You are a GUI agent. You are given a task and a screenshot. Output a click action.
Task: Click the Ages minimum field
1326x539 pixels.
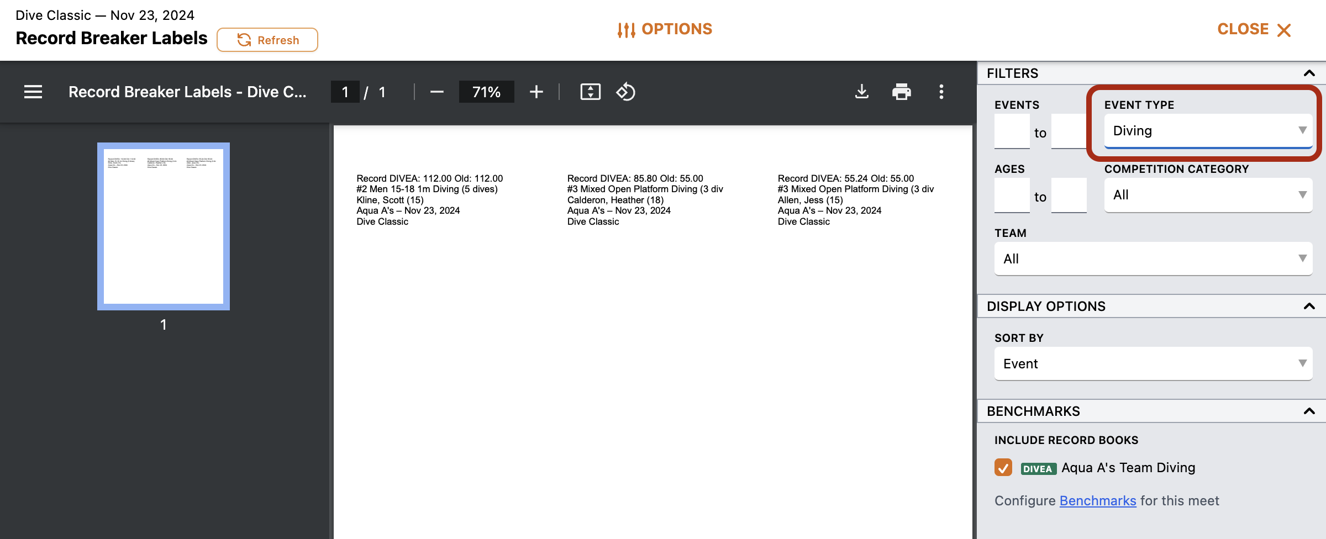[x=1012, y=195]
